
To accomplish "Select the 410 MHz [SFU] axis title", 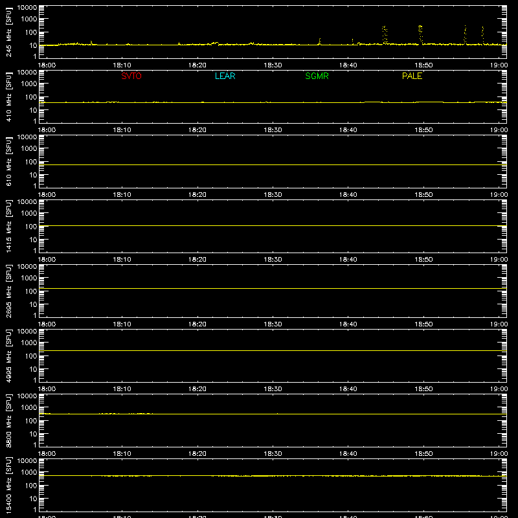I will [9, 96].
